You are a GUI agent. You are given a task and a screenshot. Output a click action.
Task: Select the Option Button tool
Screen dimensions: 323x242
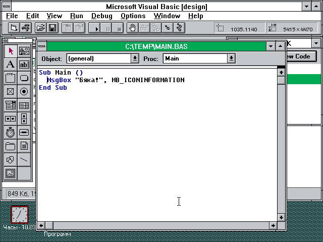[x=24, y=92]
